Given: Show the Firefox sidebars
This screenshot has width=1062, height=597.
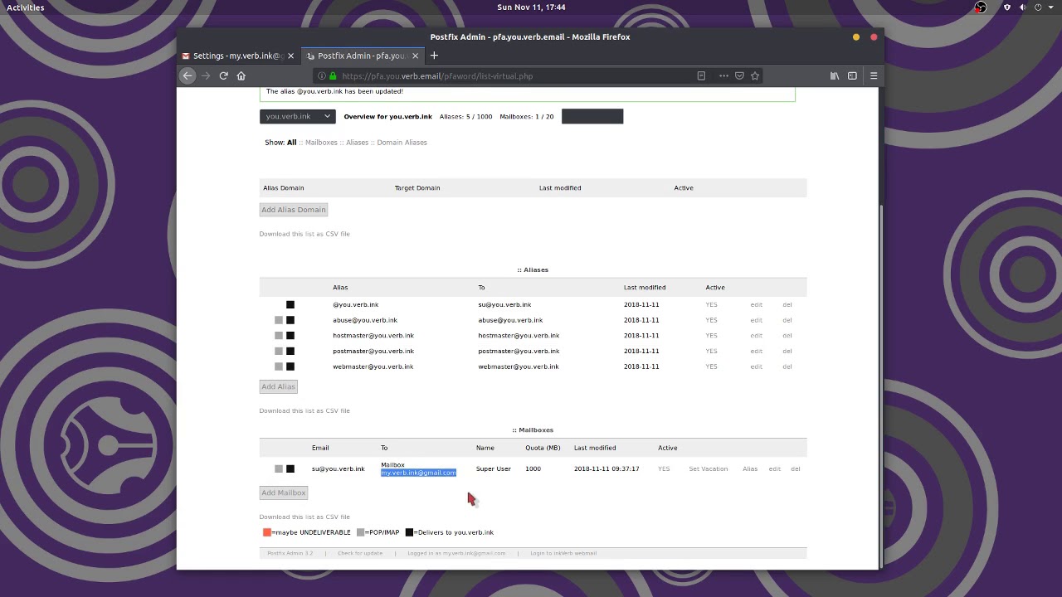Looking at the screenshot, I should [852, 75].
